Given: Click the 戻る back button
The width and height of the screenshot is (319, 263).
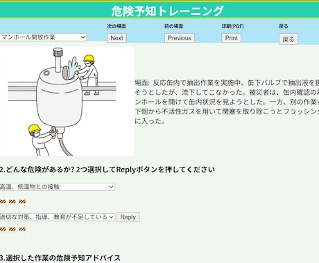Looking at the screenshot, I should coord(288,39).
